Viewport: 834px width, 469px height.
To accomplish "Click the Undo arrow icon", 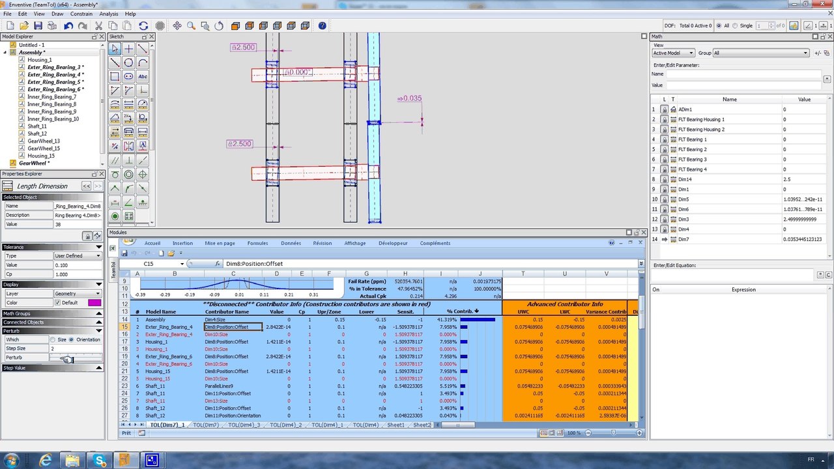I will [68, 26].
